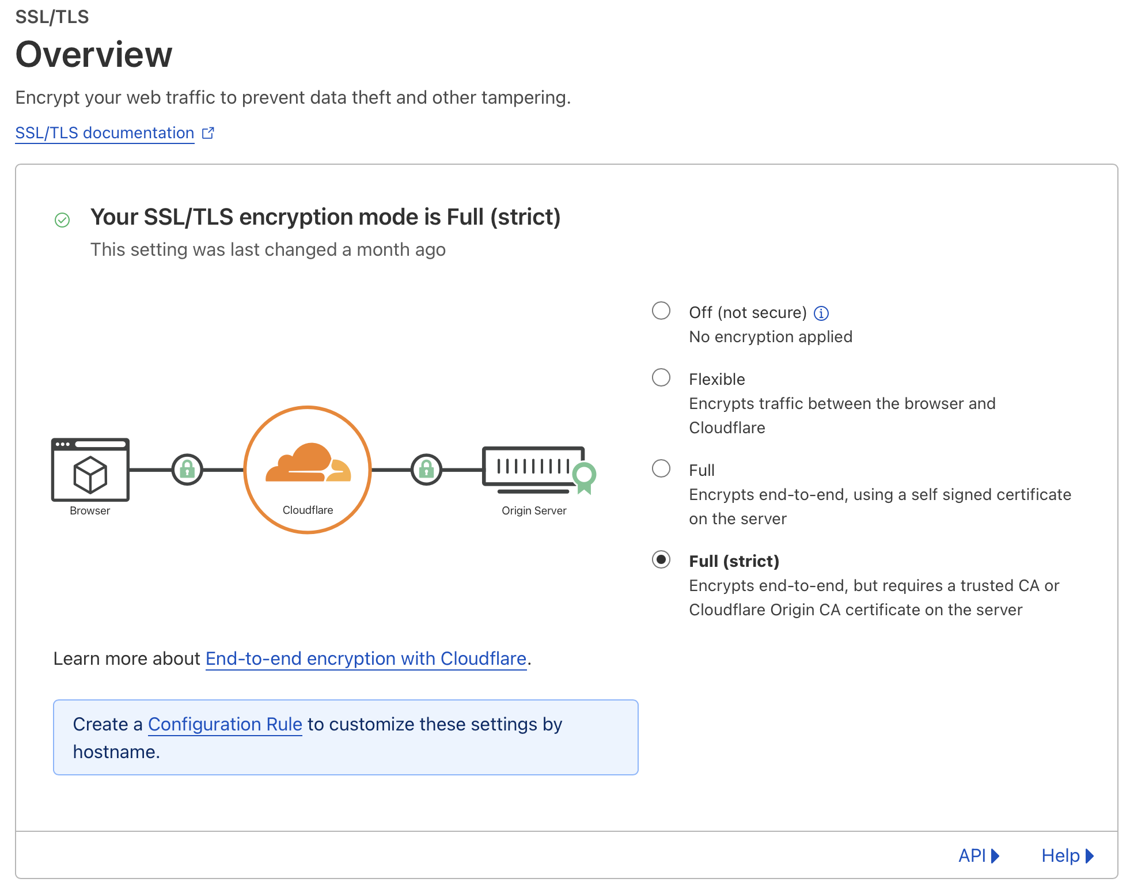This screenshot has width=1130, height=886.
Task: Click 'No encryption applied' description text
Action: coord(771,337)
